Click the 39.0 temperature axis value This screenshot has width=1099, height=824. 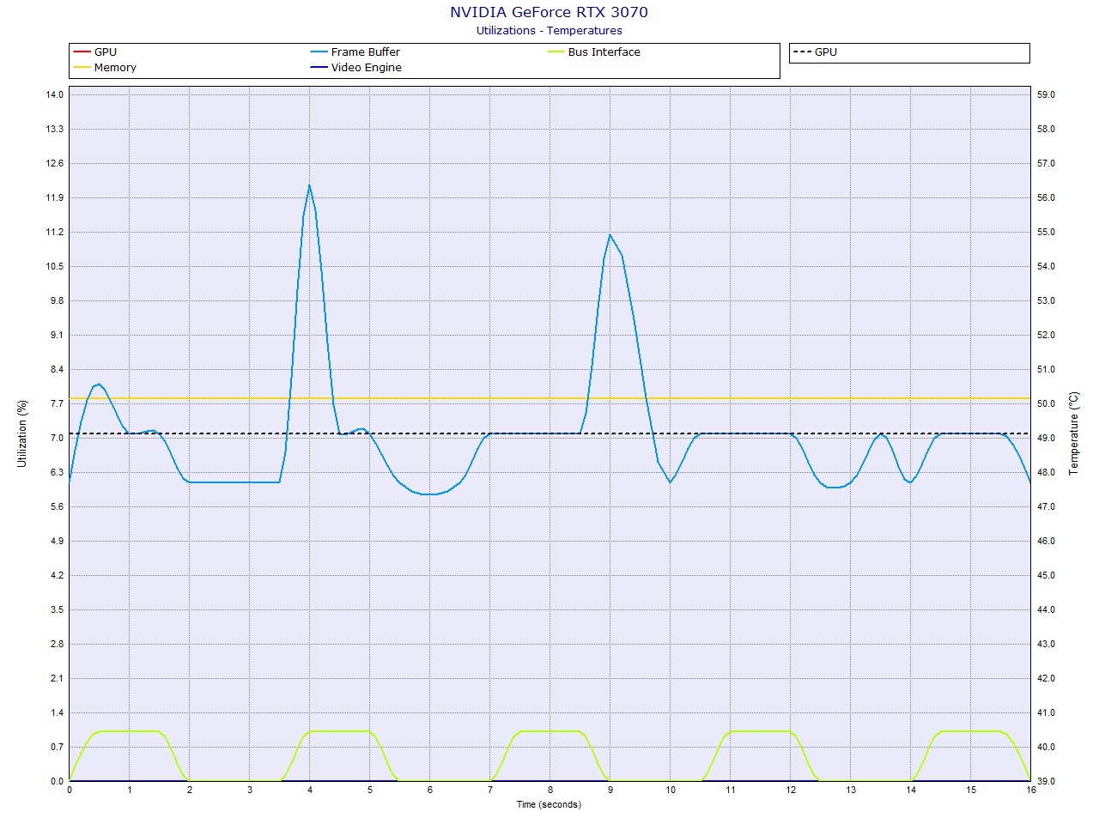[1046, 781]
